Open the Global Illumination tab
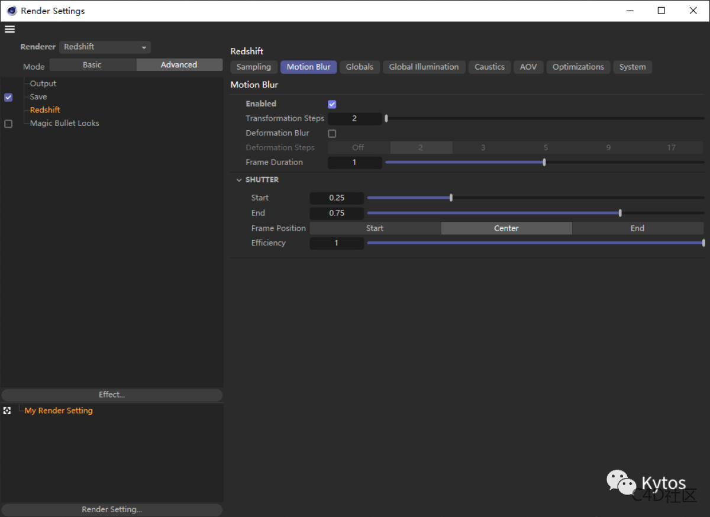Viewport: 710px width, 517px height. pyautogui.click(x=424, y=67)
